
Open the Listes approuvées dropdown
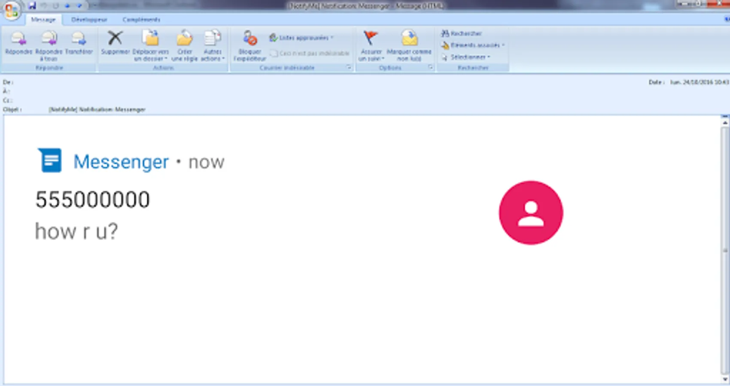click(301, 38)
